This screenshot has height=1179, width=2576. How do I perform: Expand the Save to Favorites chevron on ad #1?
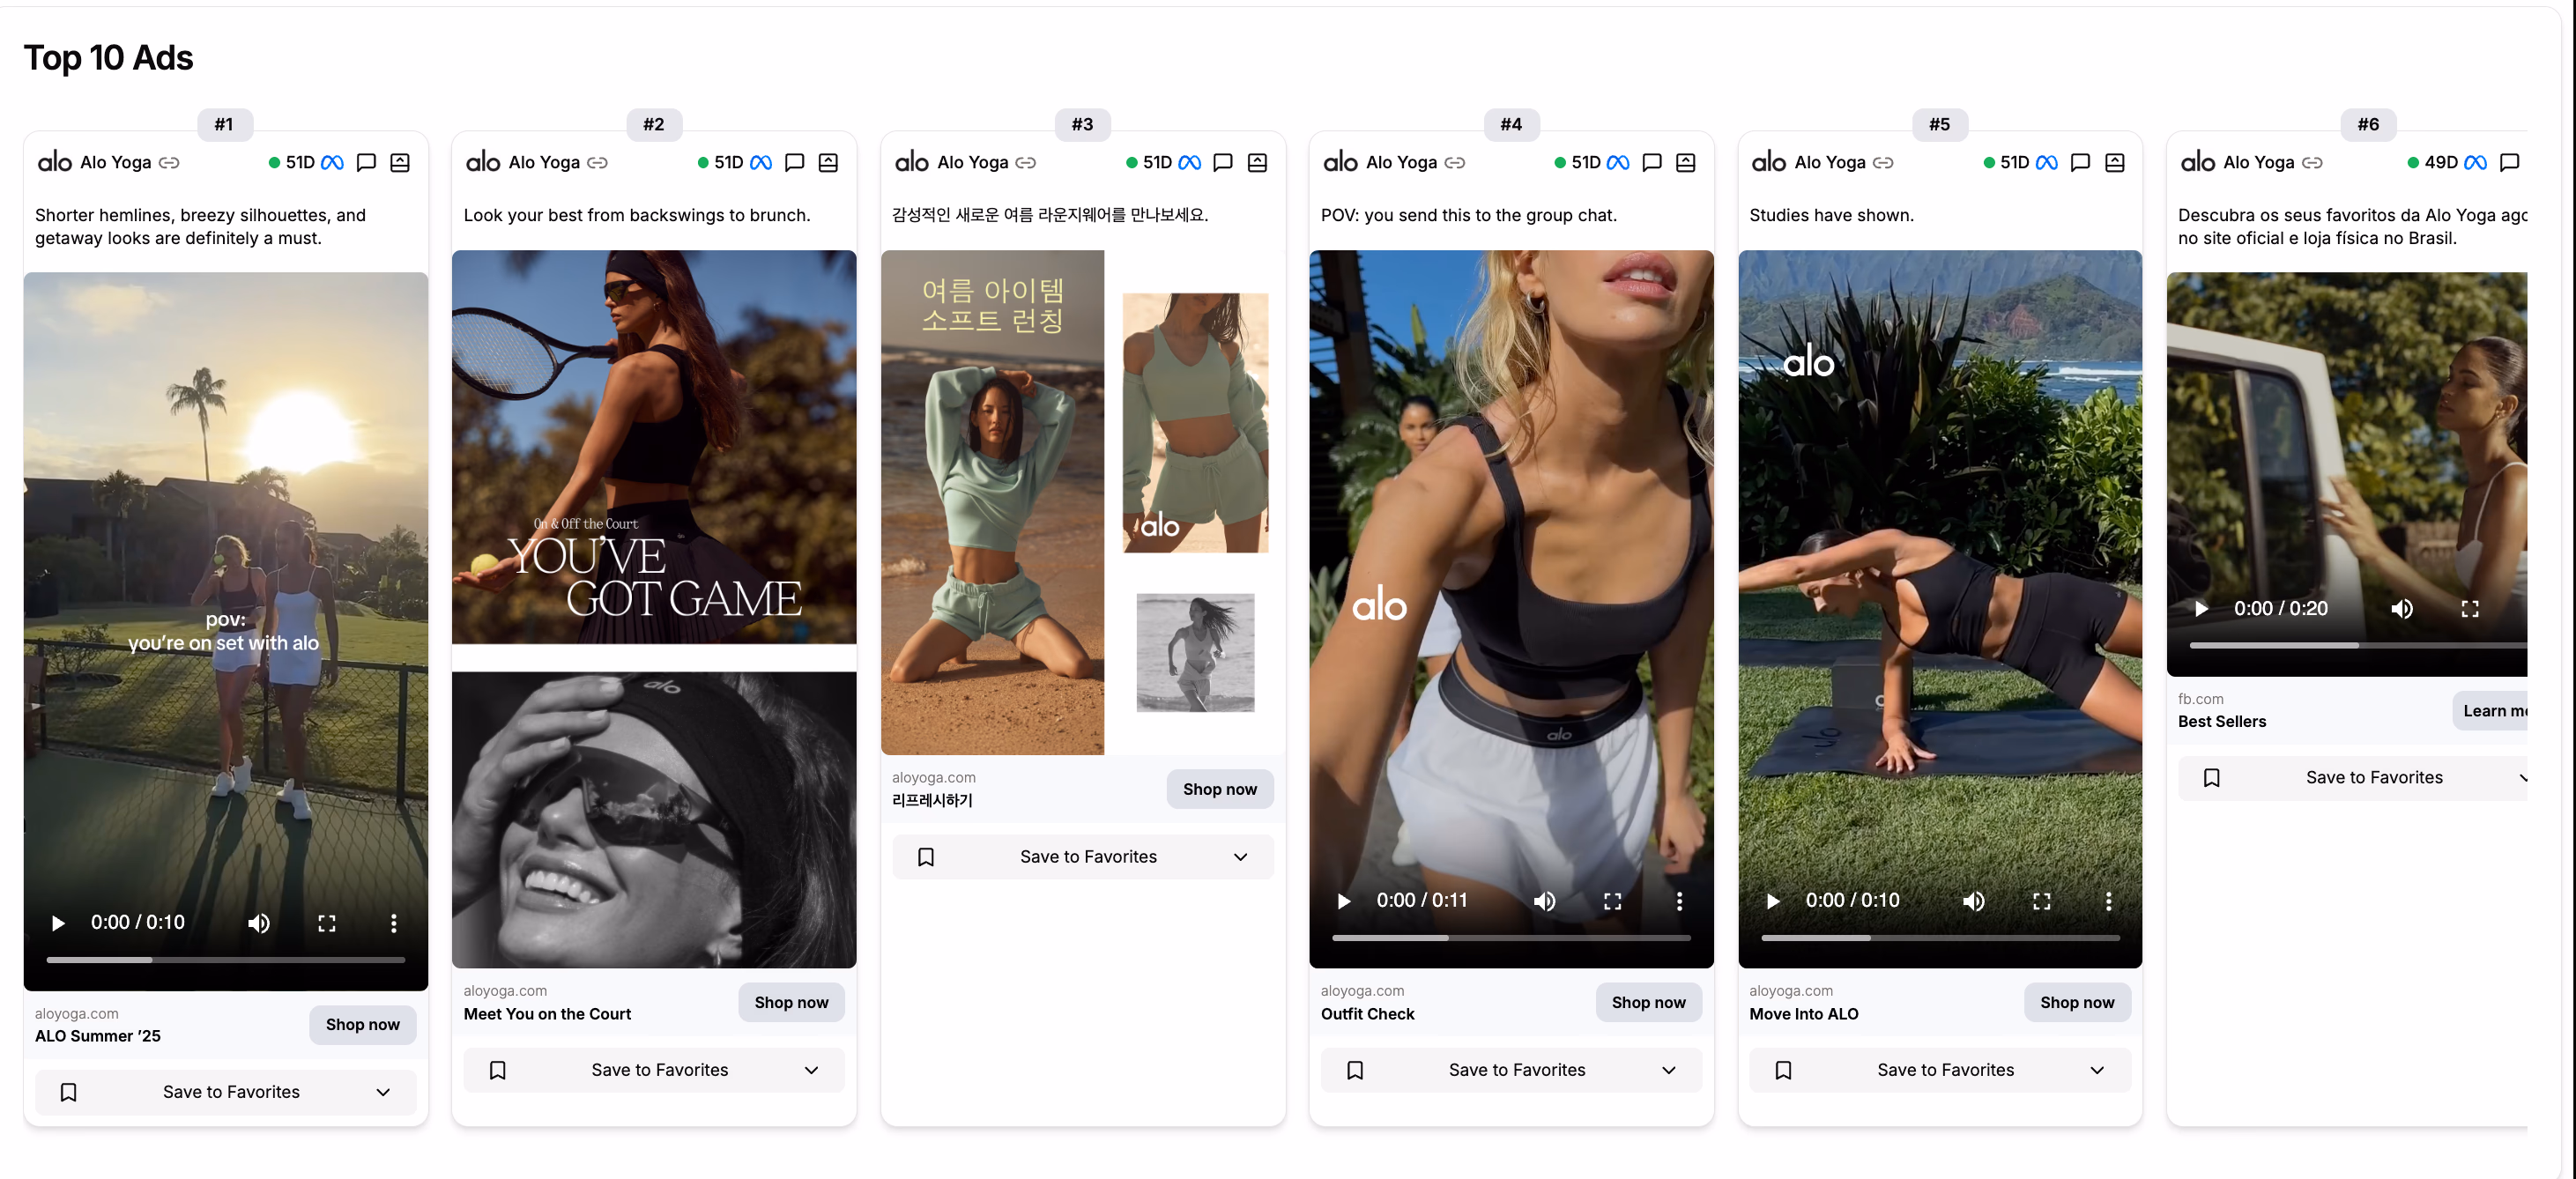[383, 1092]
